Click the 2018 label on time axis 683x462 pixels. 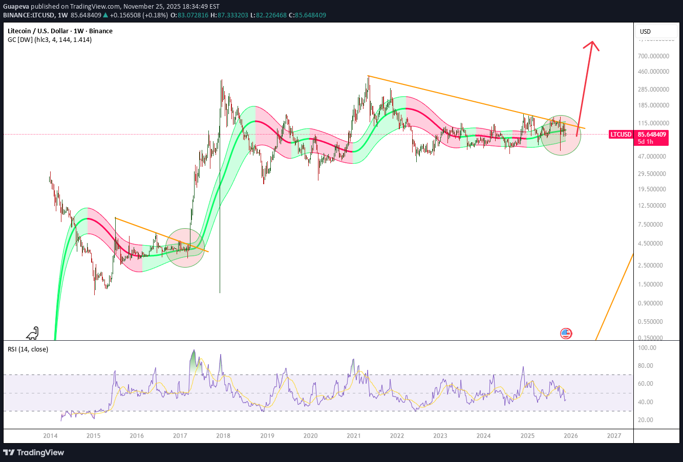coord(223,436)
